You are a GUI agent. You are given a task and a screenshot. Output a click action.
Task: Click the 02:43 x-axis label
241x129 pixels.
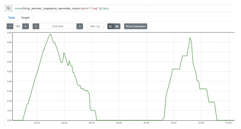click(x=64, y=123)
